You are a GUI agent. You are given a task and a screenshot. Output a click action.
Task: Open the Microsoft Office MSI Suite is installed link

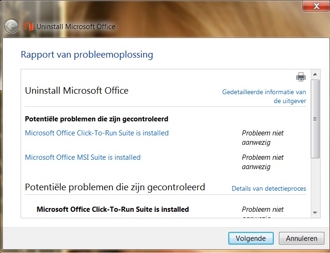82,157
